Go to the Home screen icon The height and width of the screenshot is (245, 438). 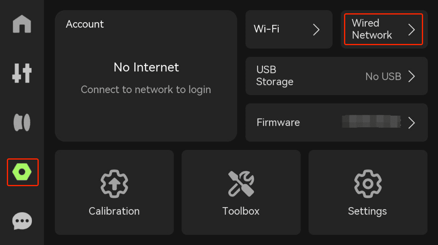click(22, 24)
